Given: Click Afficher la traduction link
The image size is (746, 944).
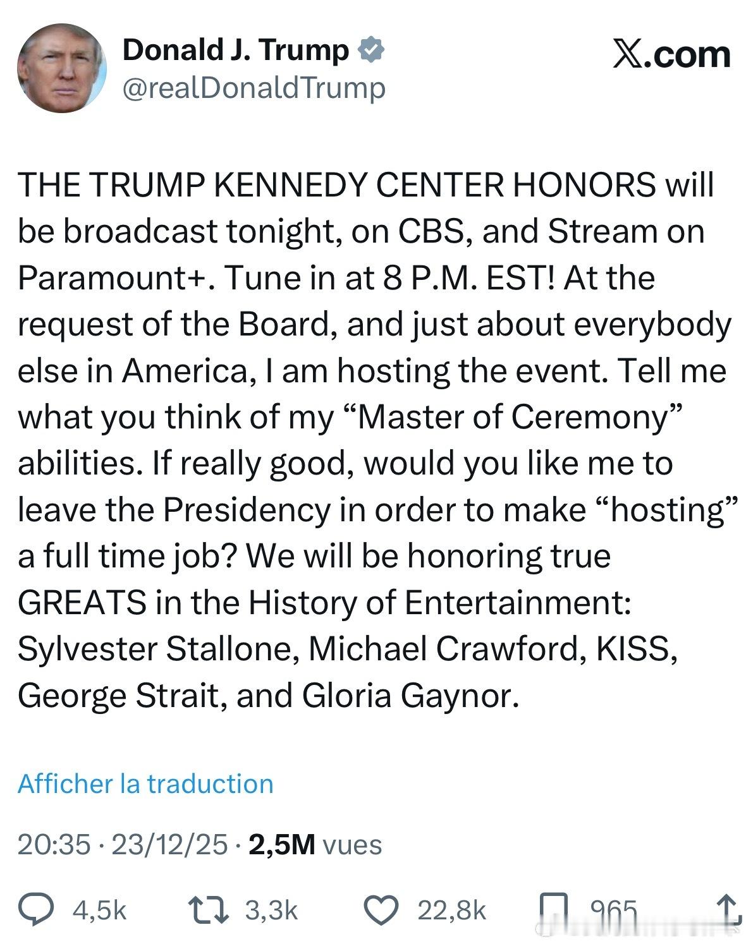Looking at the screenshot, I should 145,784.
